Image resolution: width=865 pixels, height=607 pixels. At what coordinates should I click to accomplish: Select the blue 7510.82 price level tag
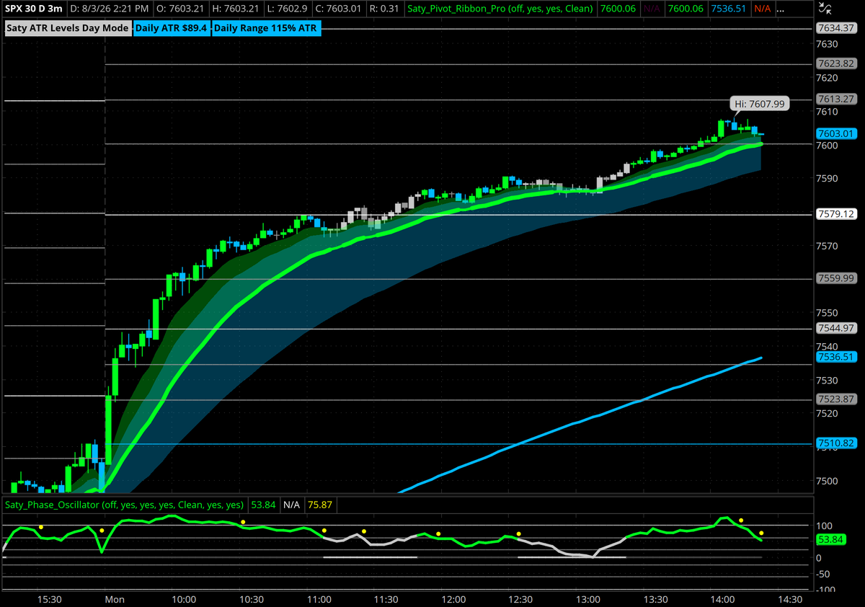point(836,443)
